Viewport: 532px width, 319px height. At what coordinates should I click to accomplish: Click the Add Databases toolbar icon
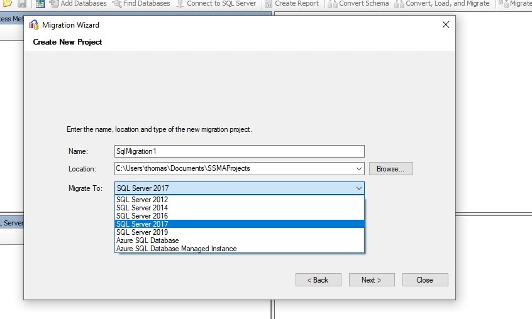(x=54, y=4)
